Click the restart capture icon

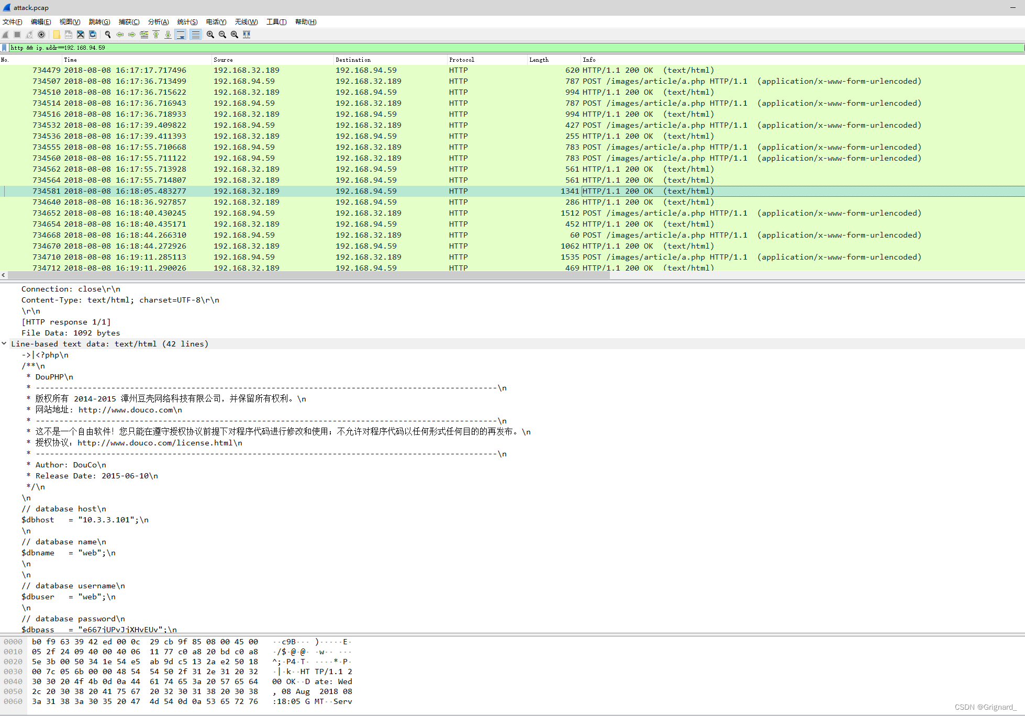[29, 35]
